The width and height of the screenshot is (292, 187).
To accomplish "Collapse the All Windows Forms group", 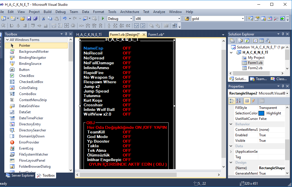I will 8,40.
